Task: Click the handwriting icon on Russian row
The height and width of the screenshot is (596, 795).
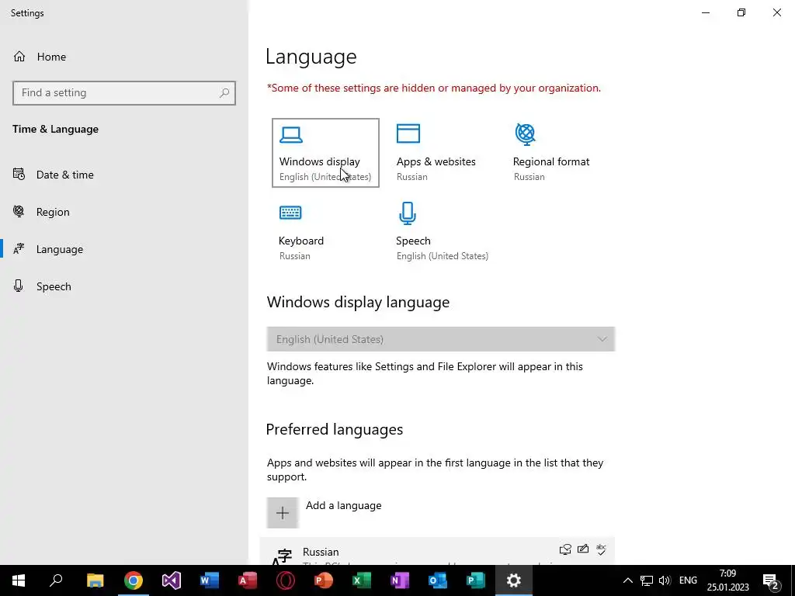Action: tap(583, 549)
